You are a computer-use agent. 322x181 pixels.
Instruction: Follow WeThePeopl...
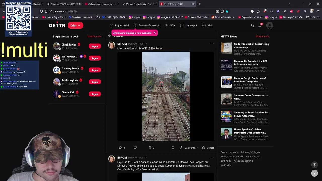point(95,58)
